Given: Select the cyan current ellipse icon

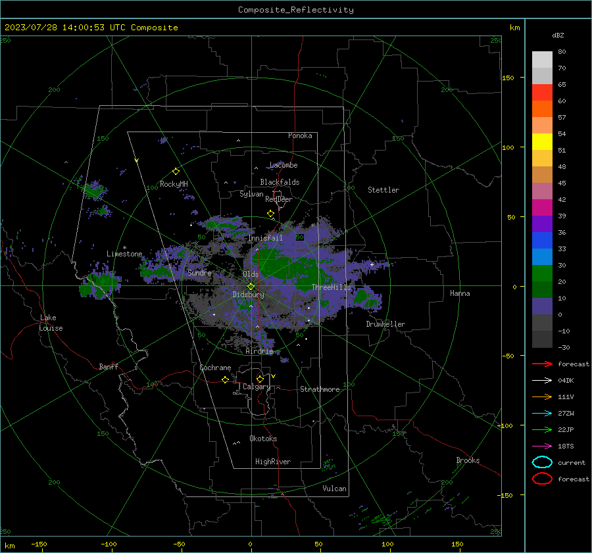Looking at the screenshot, I should 542,462.
